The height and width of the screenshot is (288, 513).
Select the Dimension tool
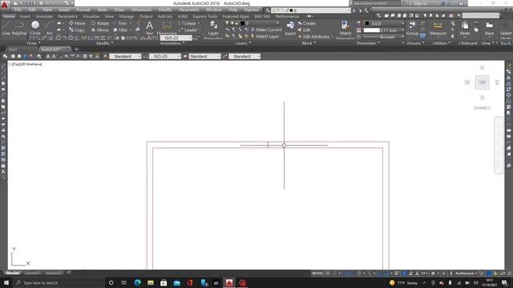[x=167, y=28]
